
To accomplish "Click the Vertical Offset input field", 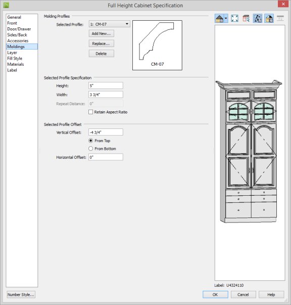I will (x=106, y=133).
